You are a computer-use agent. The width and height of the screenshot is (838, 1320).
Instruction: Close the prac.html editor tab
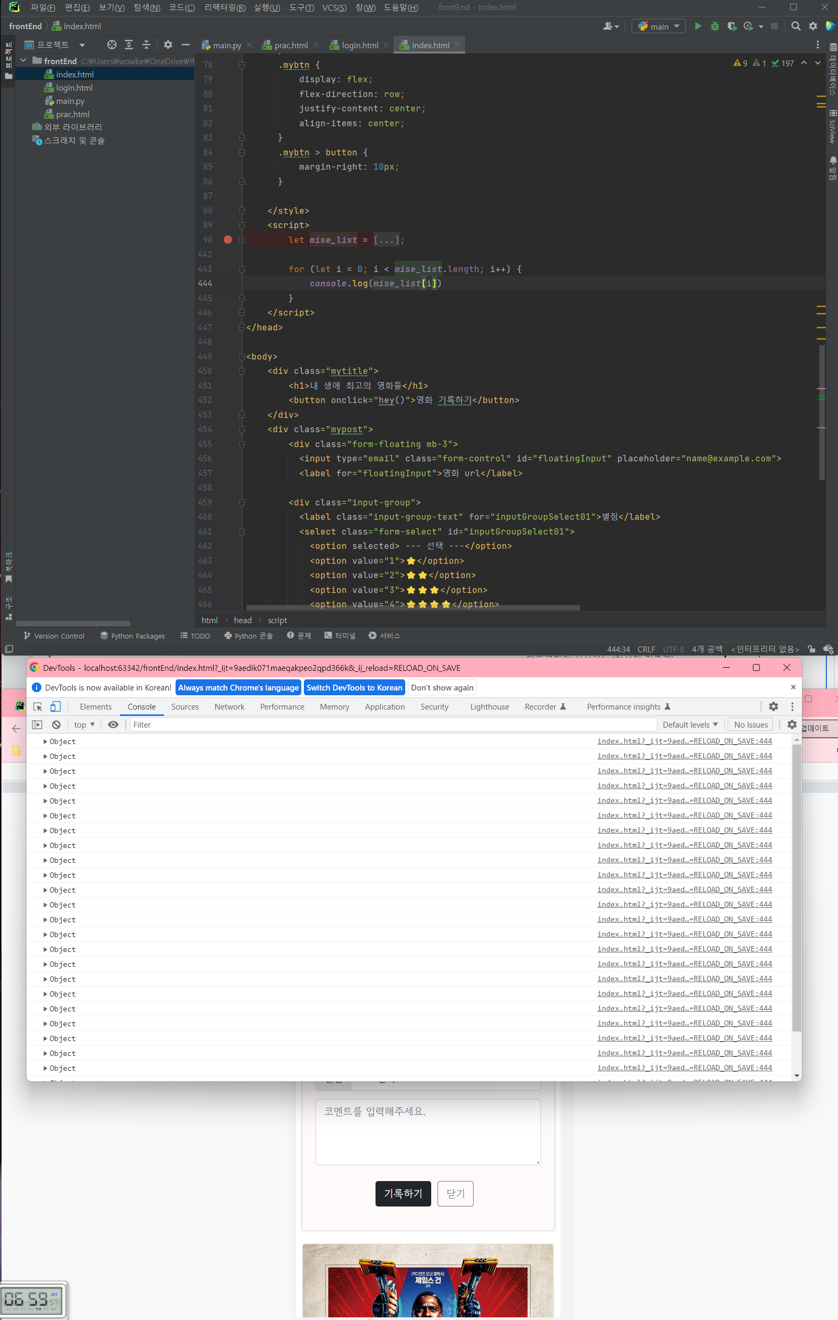tap(316, 45)
